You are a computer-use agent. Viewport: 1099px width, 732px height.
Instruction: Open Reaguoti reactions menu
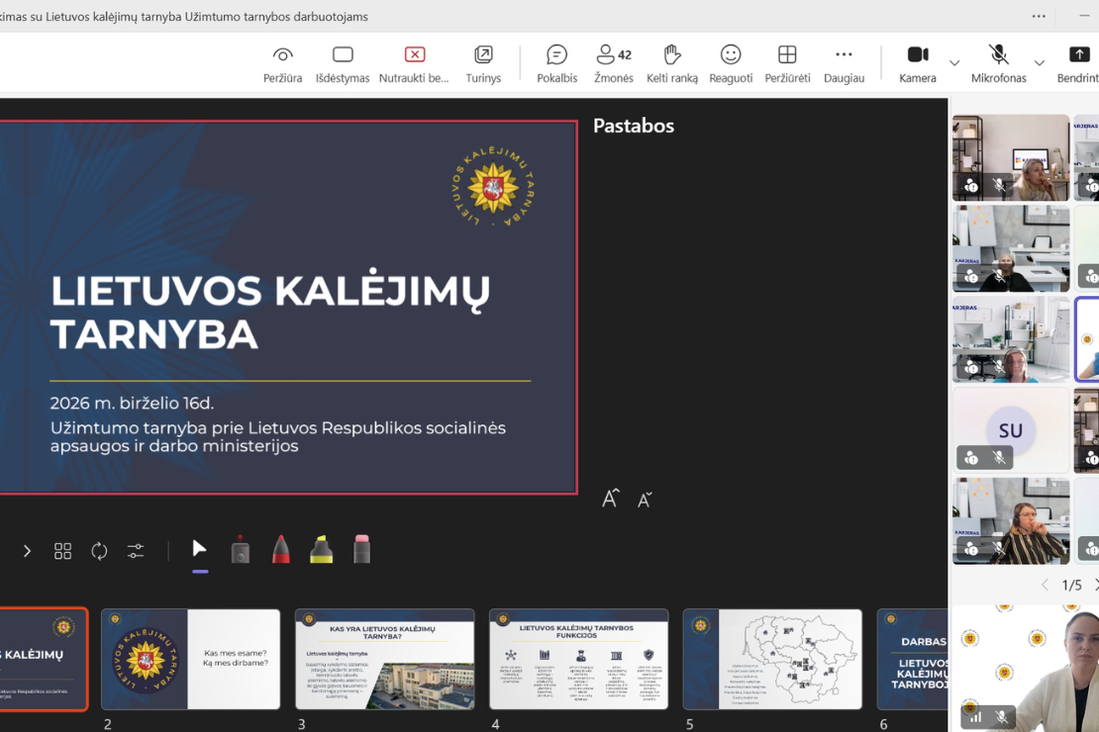click(x=730, y=64)
